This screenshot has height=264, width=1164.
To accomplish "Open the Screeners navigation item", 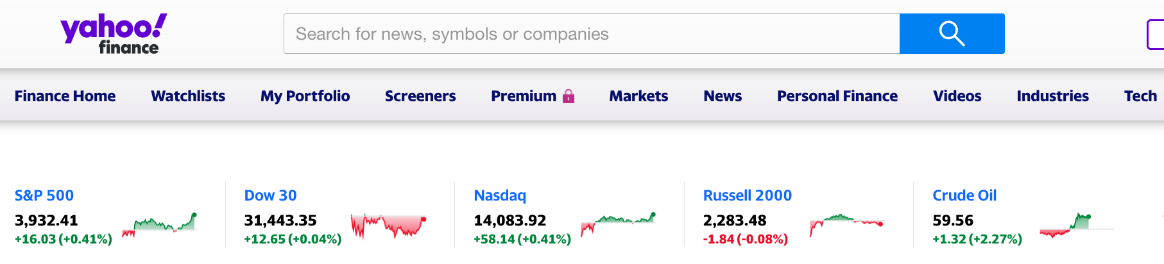I will pyautogui.click(x=420, y=96).
